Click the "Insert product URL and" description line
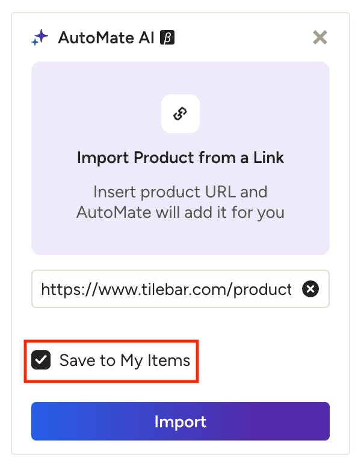361x467 pixels. click(x=180, y=192)
